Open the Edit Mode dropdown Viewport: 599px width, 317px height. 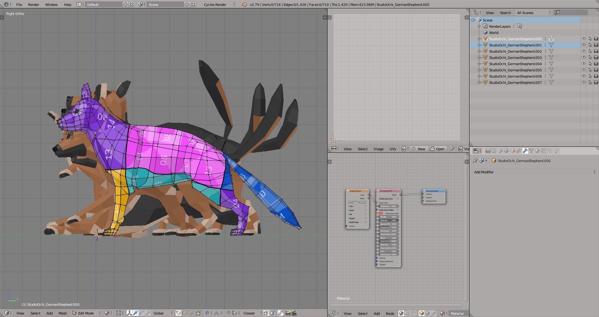[87, 313]
